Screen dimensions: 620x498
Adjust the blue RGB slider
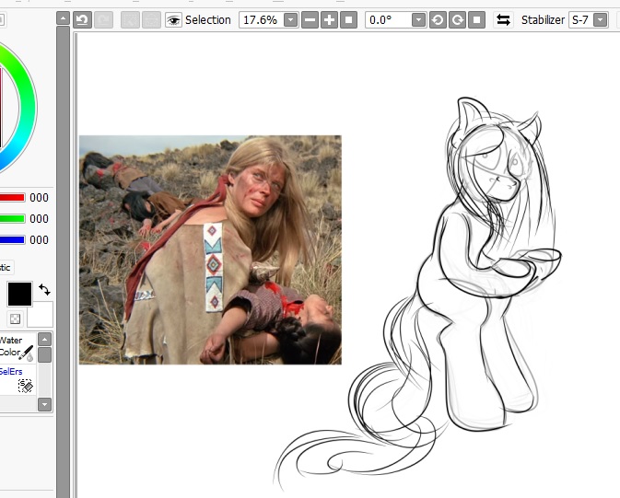click(12, 239)
